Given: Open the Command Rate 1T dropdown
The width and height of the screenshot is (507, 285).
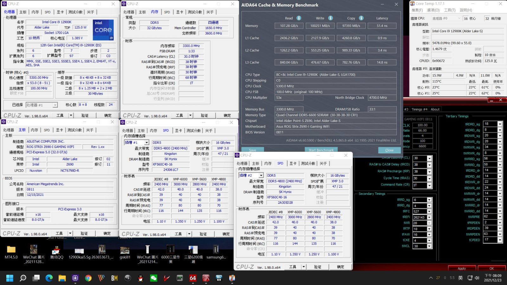Looking at the screenshot, I should pos(429,185).
